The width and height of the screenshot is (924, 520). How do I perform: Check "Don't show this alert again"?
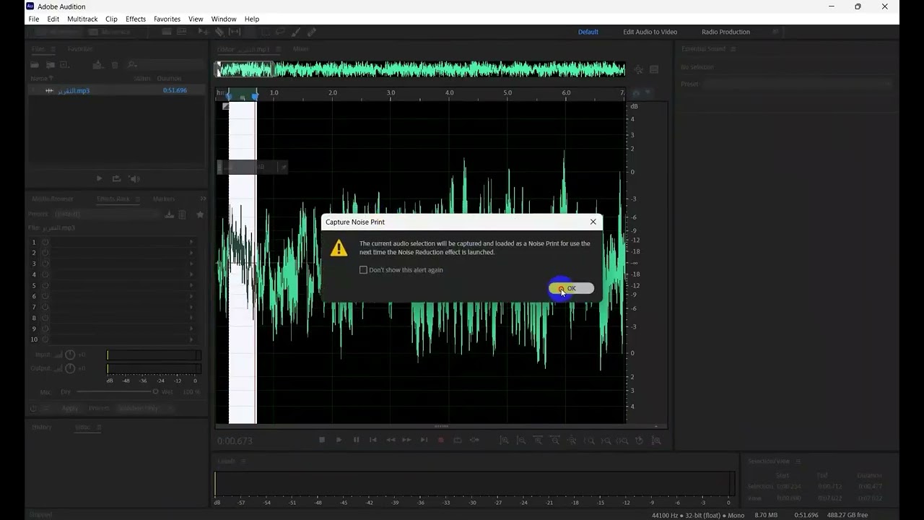[363, 270]
